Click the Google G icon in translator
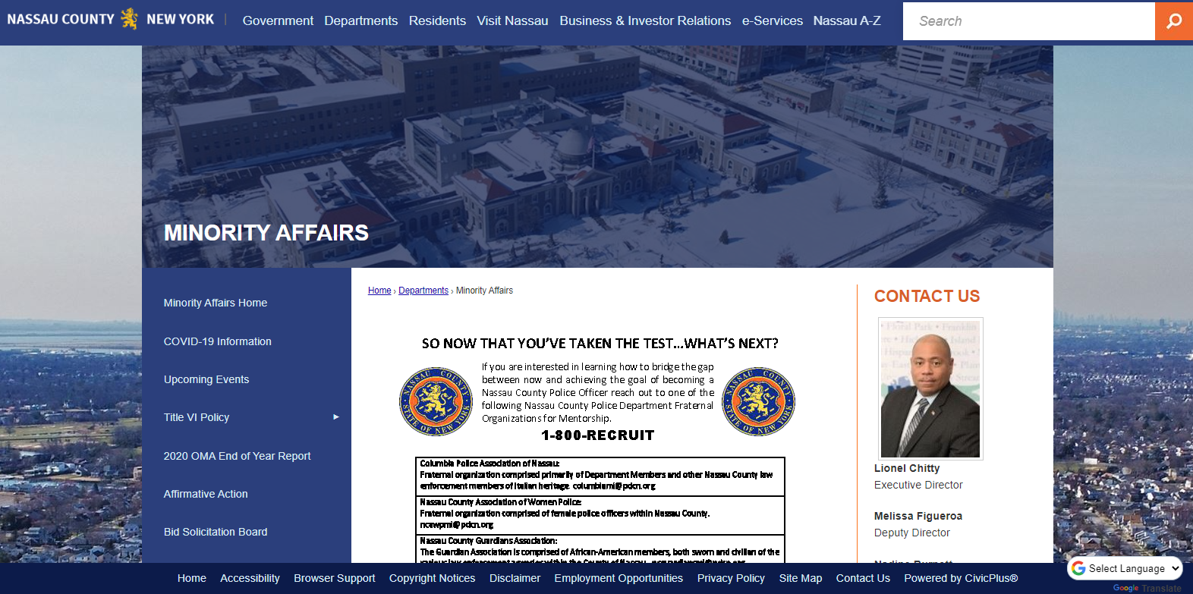 [1078, 568]
